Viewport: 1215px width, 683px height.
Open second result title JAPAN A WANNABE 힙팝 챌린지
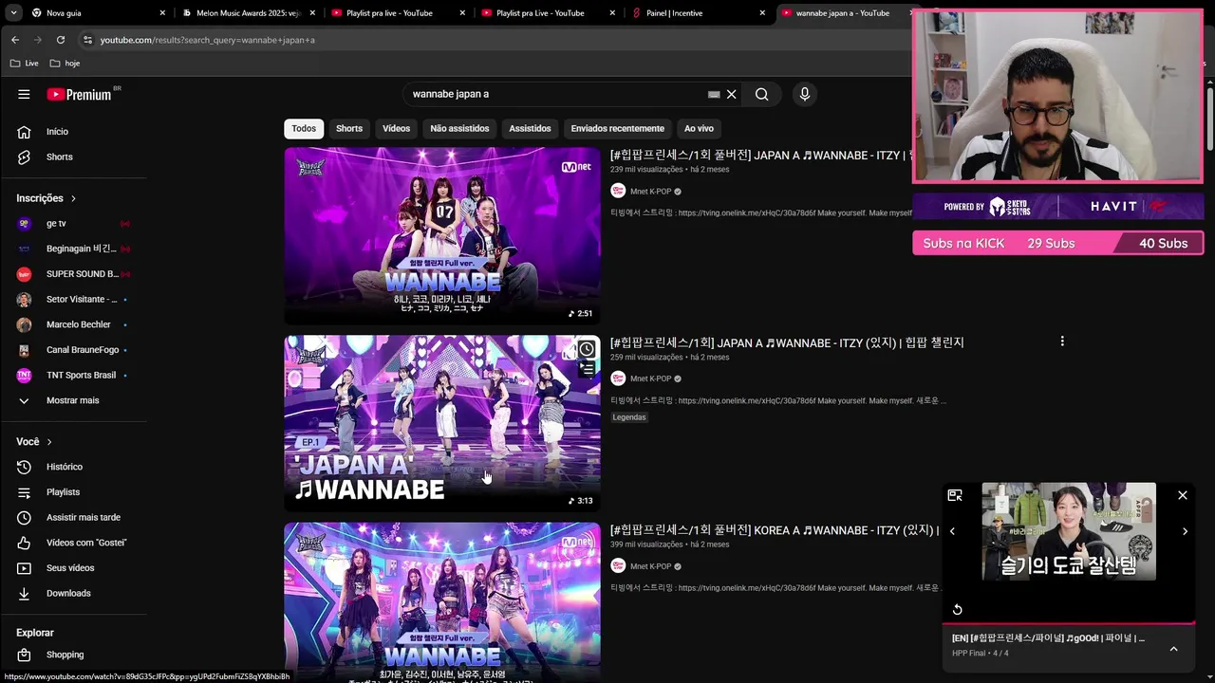coord(787,342)
